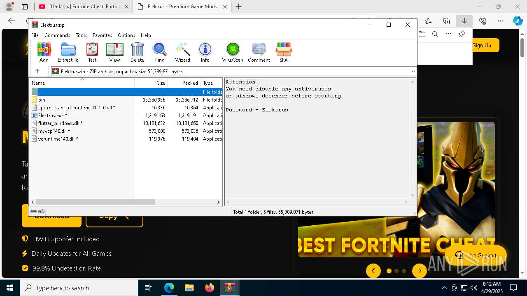Image resolution: width=527 pixels, height=296 pixels.
Task: Launch the Wizard wand tool
Action: (x=182, y=52)
